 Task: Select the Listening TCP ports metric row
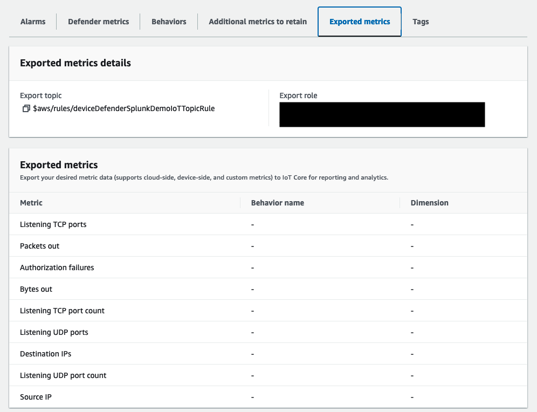(53, 224)
